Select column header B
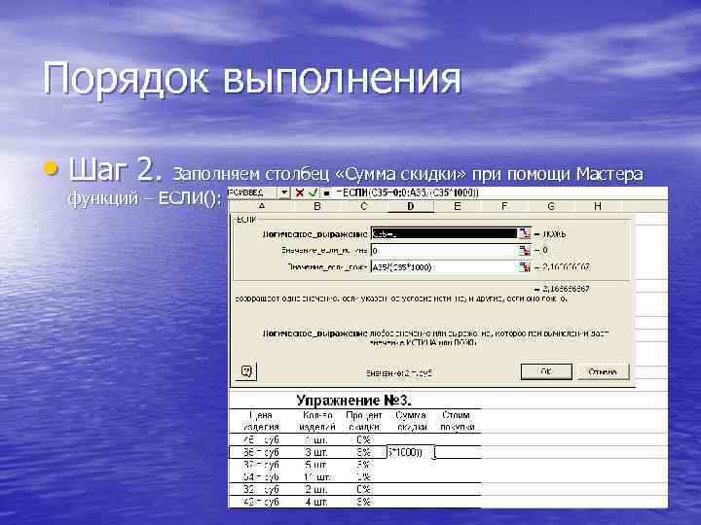701x525 pixels. (x=317, y=206)
